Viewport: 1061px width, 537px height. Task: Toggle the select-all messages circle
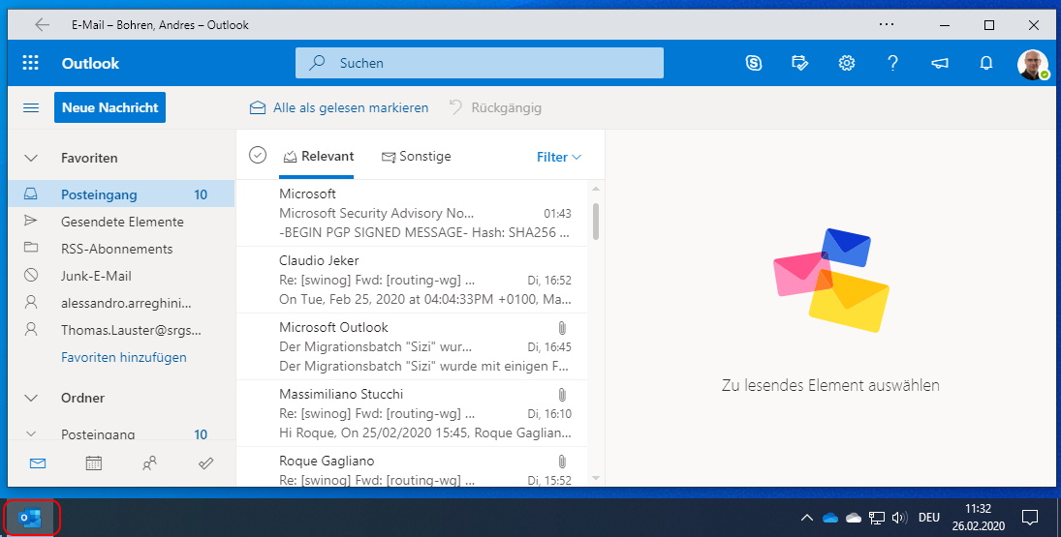coord(258,156)
